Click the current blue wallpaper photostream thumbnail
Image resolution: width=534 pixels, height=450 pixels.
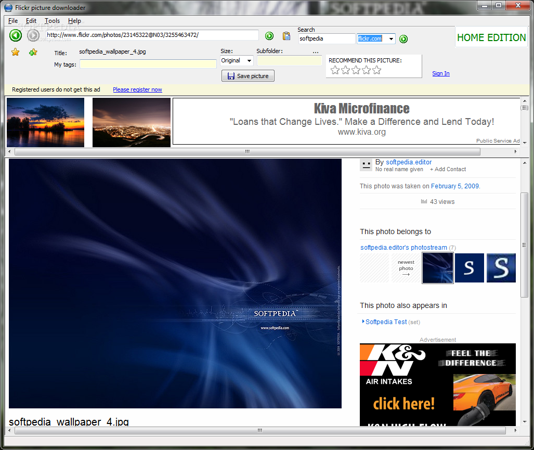(438, 268)
